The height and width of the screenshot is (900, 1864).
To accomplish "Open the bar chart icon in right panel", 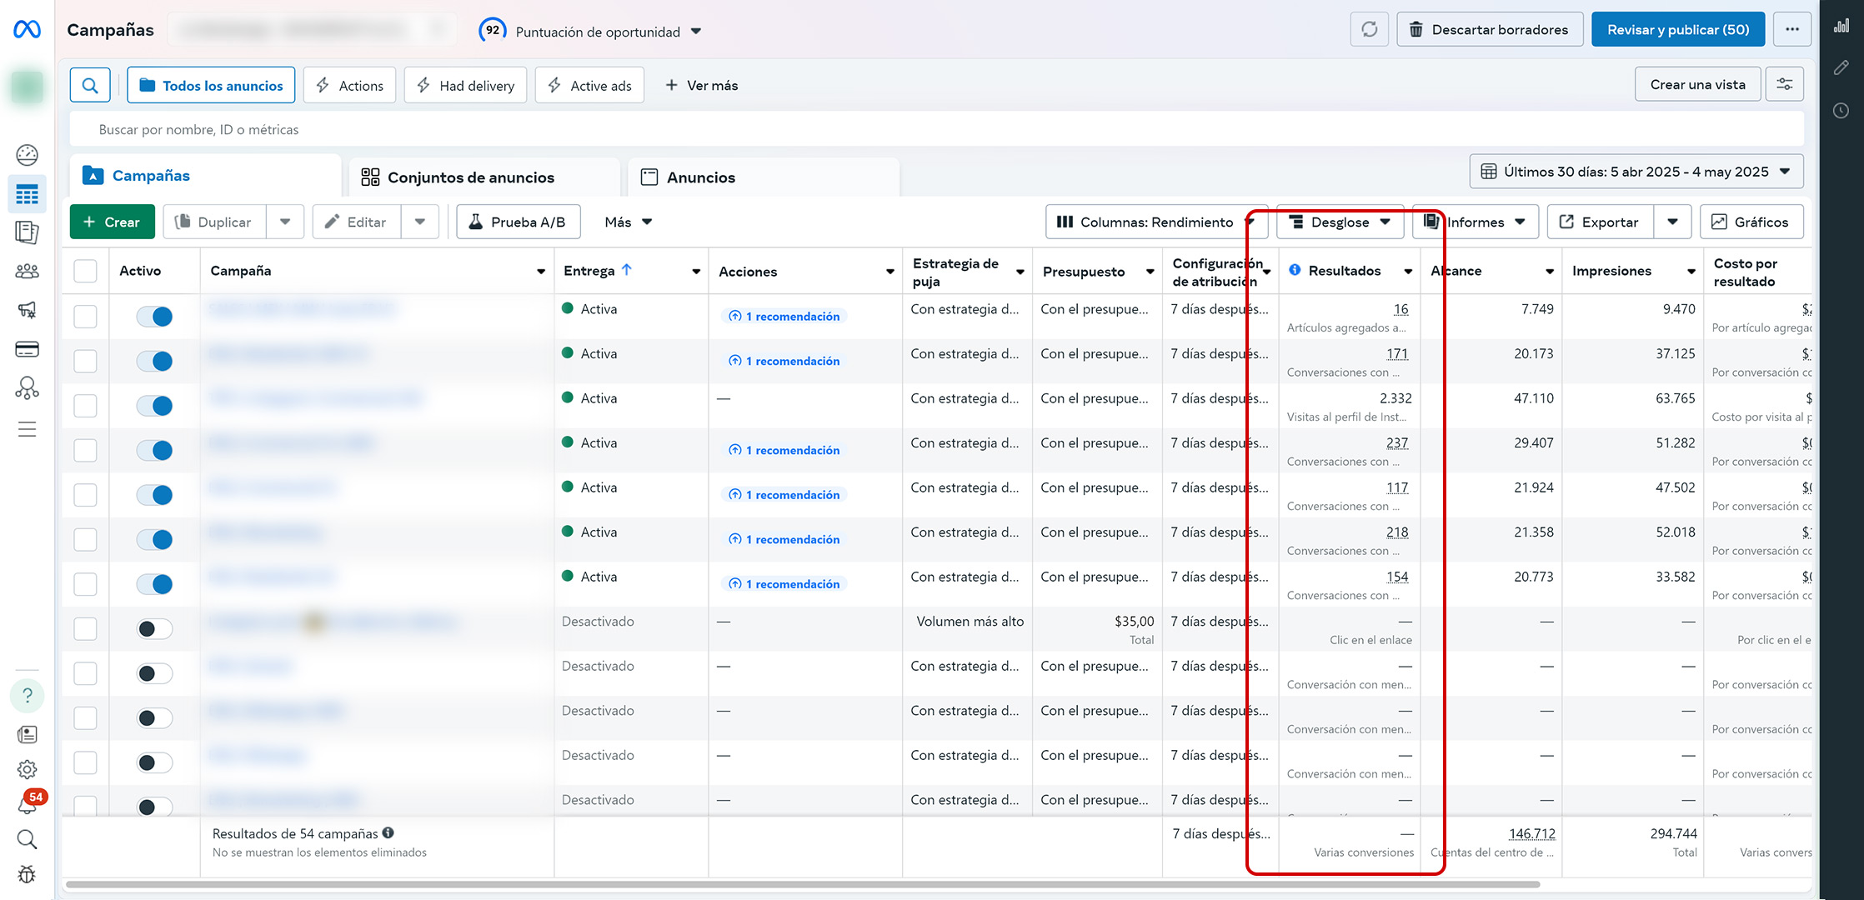I will point(1841,26).
